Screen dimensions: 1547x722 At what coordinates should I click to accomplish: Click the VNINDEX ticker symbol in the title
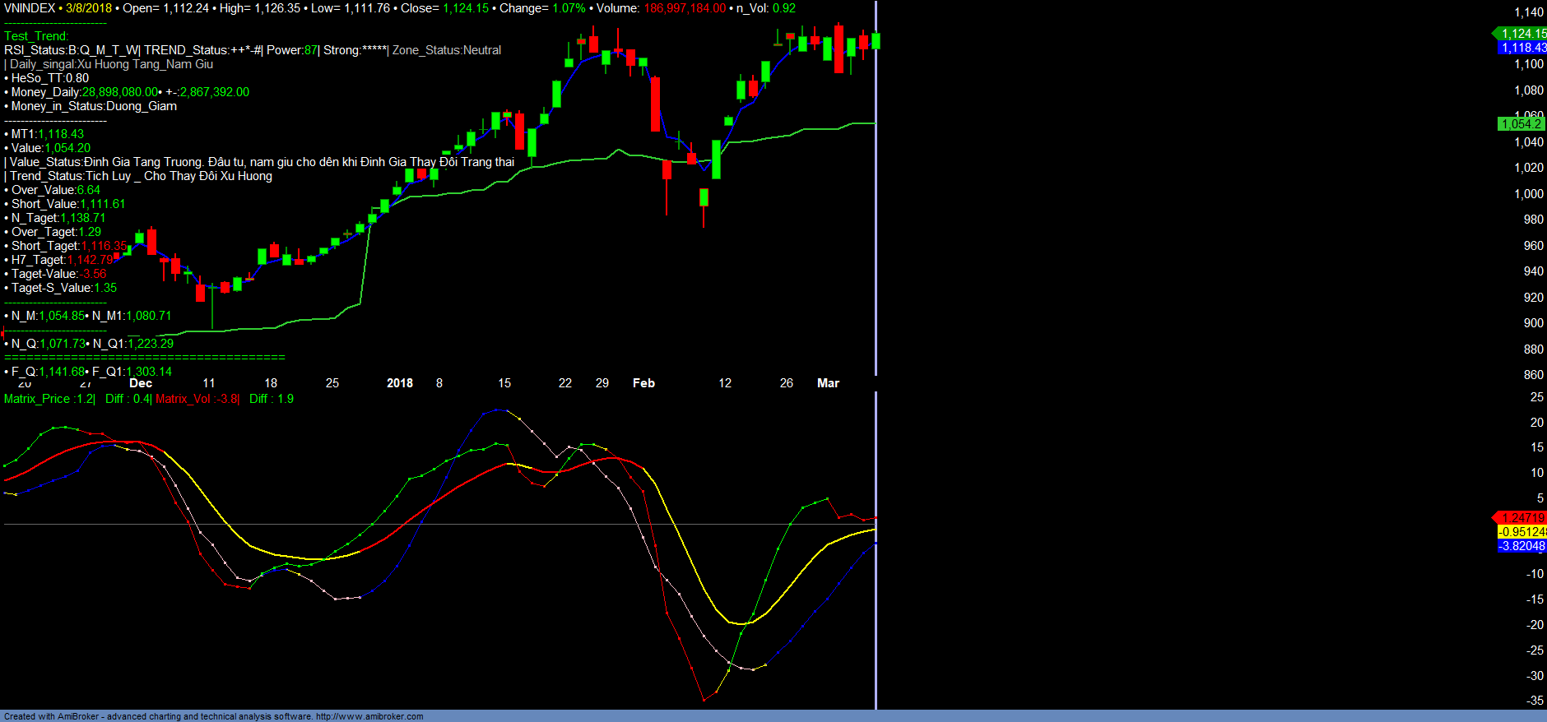pos(30,8)
